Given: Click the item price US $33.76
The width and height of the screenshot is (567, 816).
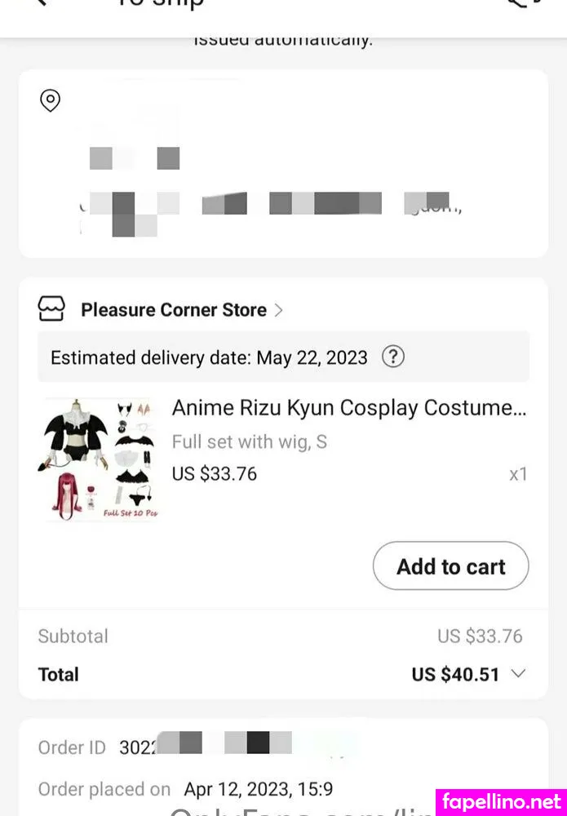Looking at the screenshot, I should pyautogui.click(x=214, y=473).
